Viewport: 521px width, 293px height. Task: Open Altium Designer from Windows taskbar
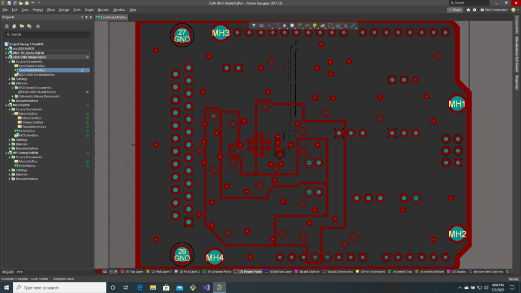click(x=219, y=287)
